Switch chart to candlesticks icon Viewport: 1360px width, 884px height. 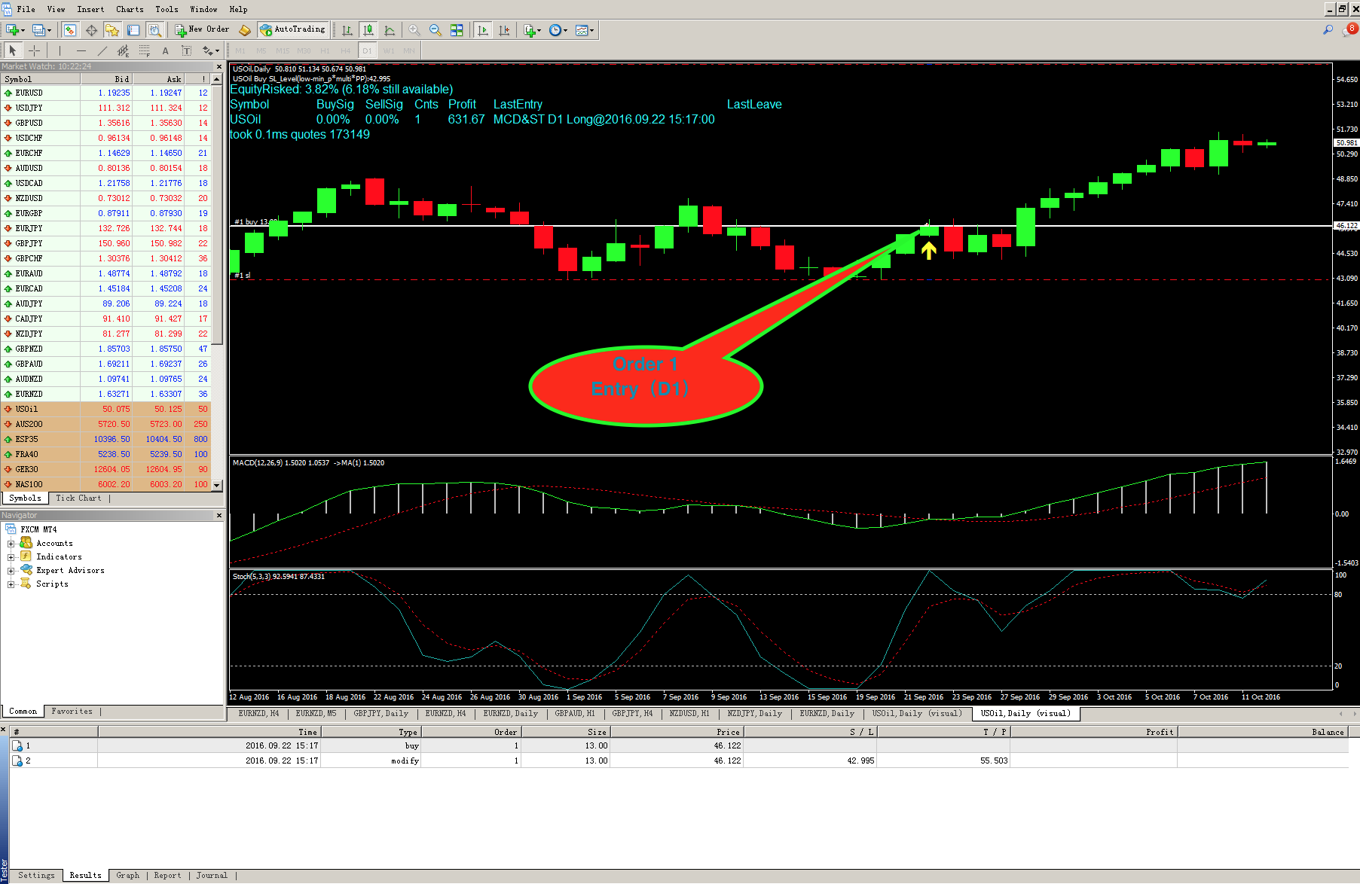pyautogui.click(x=368, y=30)
